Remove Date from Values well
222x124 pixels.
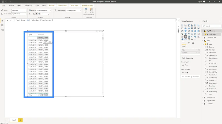(199, 50)
